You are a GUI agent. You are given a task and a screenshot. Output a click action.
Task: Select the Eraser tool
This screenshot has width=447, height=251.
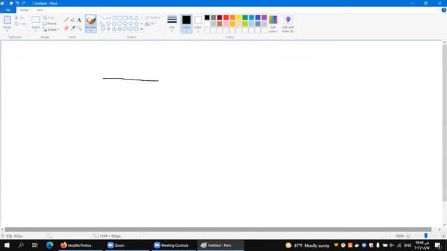click(66, 28)
